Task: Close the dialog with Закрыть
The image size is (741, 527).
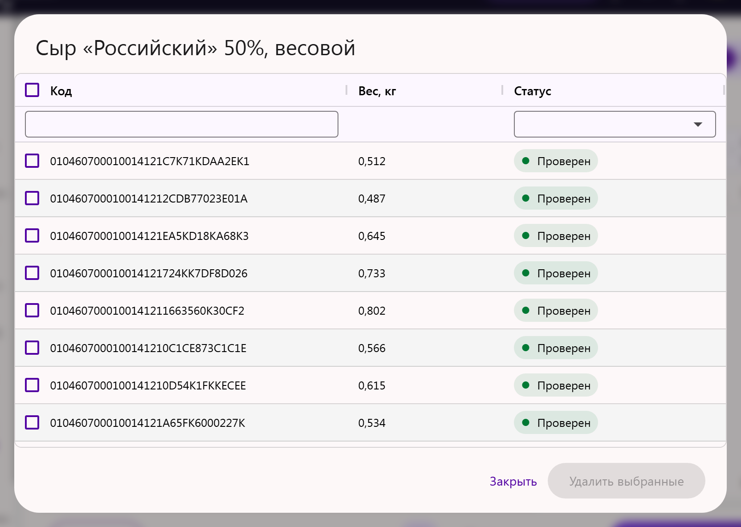Action: 513,481
